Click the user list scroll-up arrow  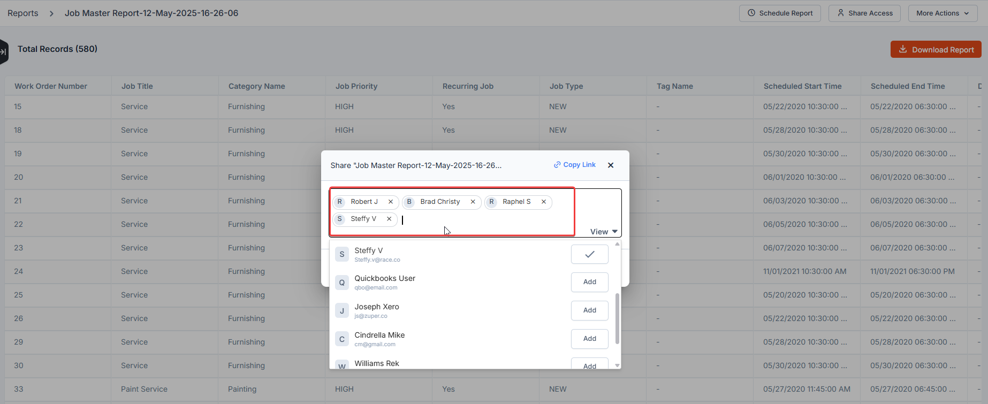click(617, 244)
